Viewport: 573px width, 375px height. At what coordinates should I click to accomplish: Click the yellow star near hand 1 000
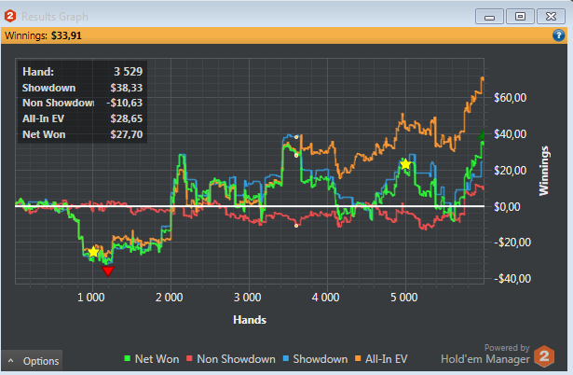click(x=93, y=252)
